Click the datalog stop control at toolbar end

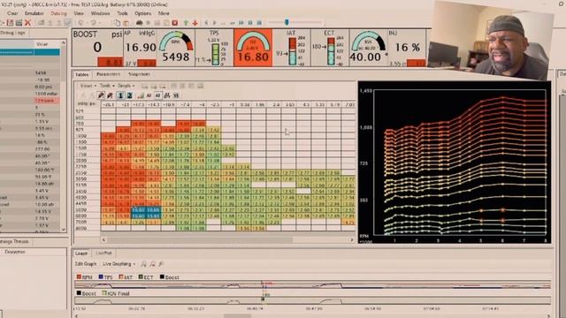coord(259,23)
